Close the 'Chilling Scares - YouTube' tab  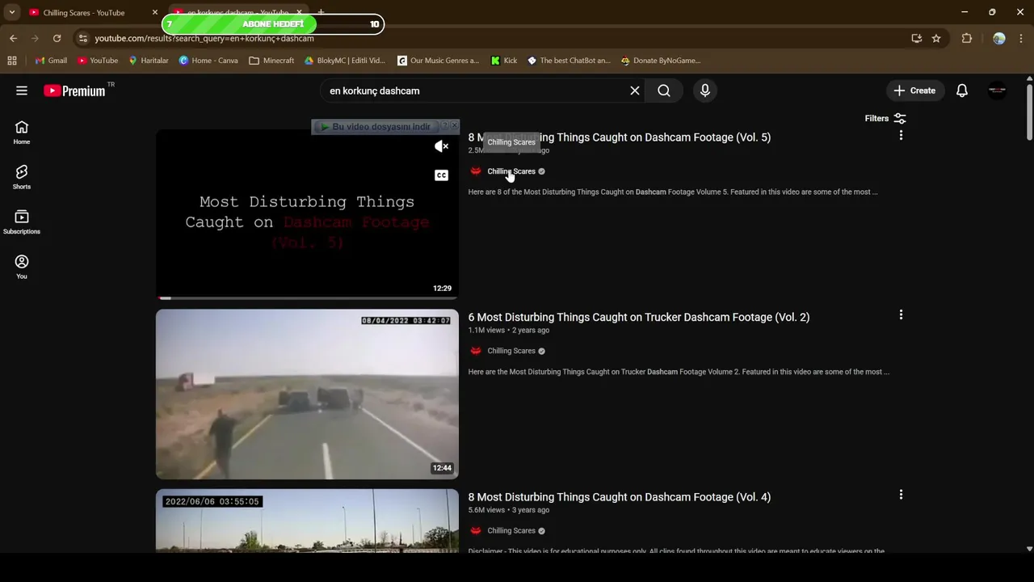(x=154, y=13)
